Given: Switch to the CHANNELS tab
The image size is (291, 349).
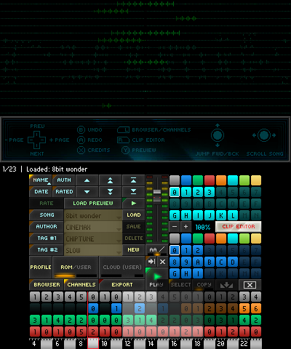Looking at the screenshot, I should tap(81, 285).
